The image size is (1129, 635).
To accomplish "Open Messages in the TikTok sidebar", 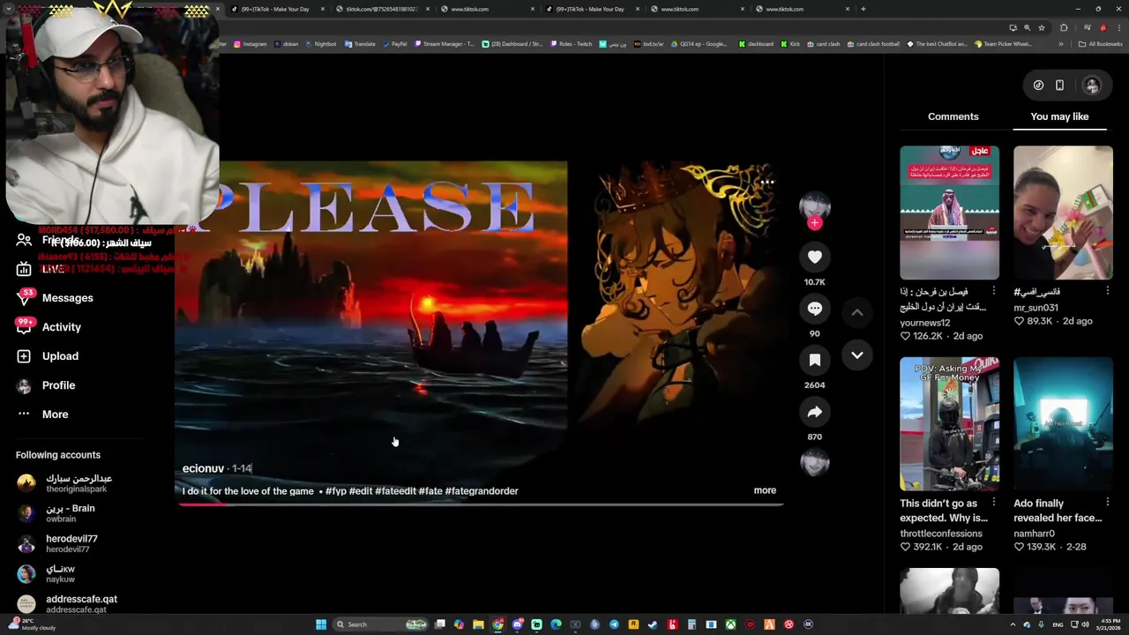I will coord(68,298).
